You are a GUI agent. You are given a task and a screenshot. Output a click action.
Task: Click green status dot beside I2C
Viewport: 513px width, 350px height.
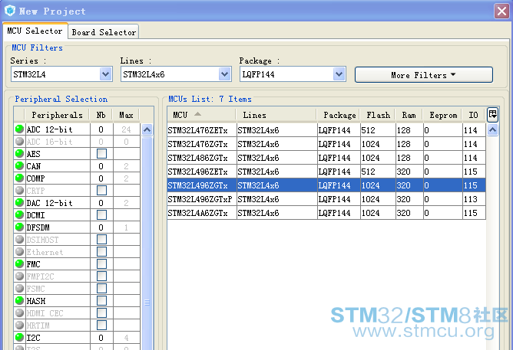(20, 337)
